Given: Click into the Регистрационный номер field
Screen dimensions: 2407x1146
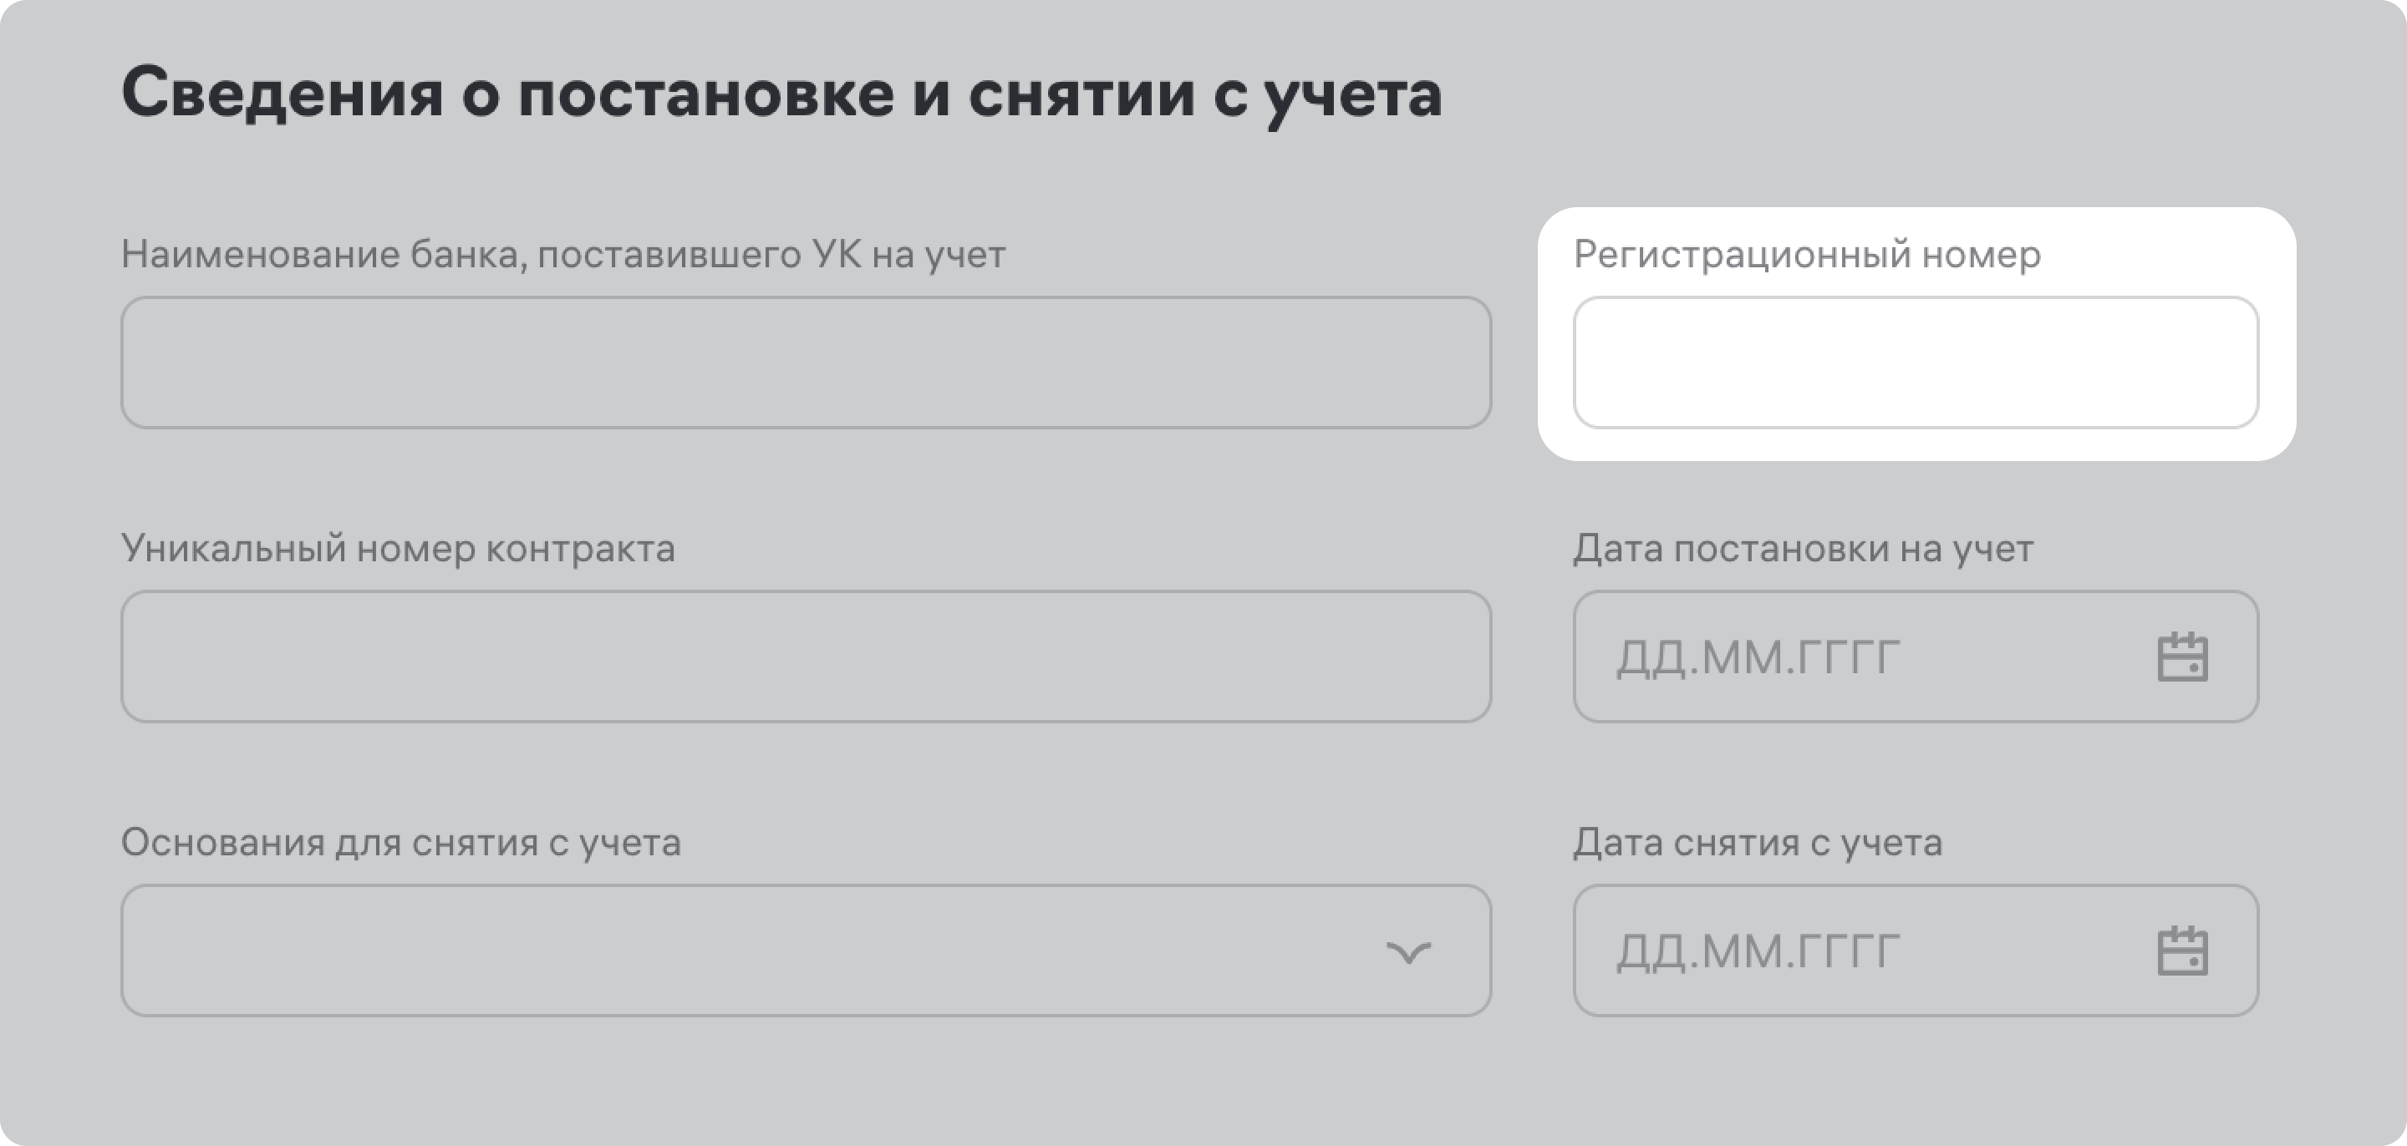Looking at the screenshot, I should point(1916,363).
